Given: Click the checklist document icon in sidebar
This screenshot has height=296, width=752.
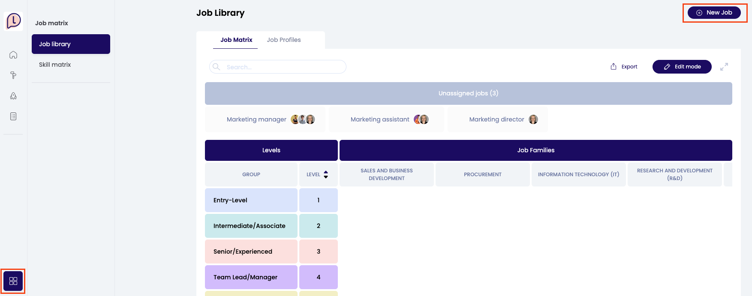Looking at the screenshot, I should coord(13,116).
